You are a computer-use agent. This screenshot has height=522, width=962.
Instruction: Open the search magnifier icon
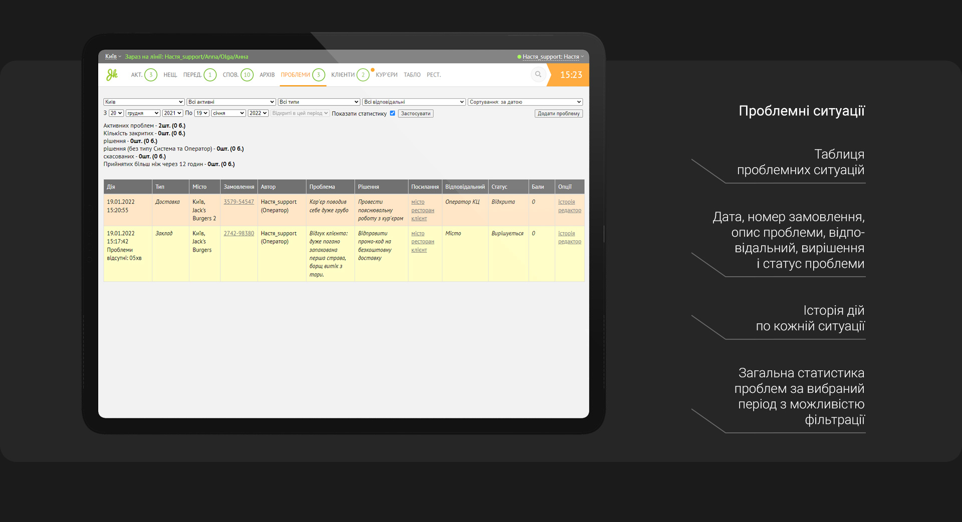point(538,75)
